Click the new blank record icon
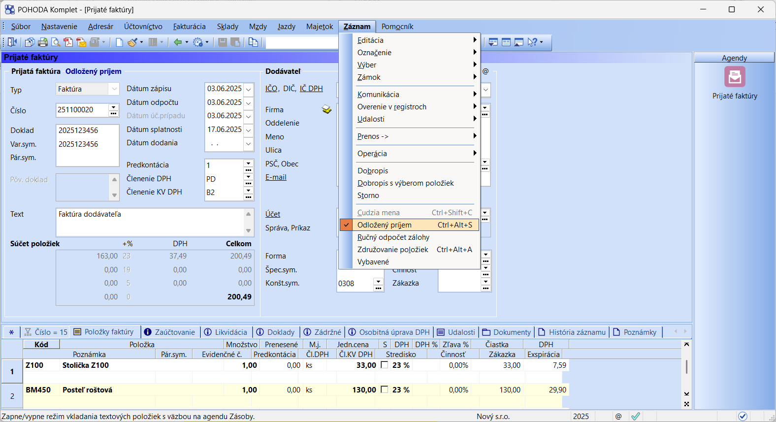 coord(119,42)
